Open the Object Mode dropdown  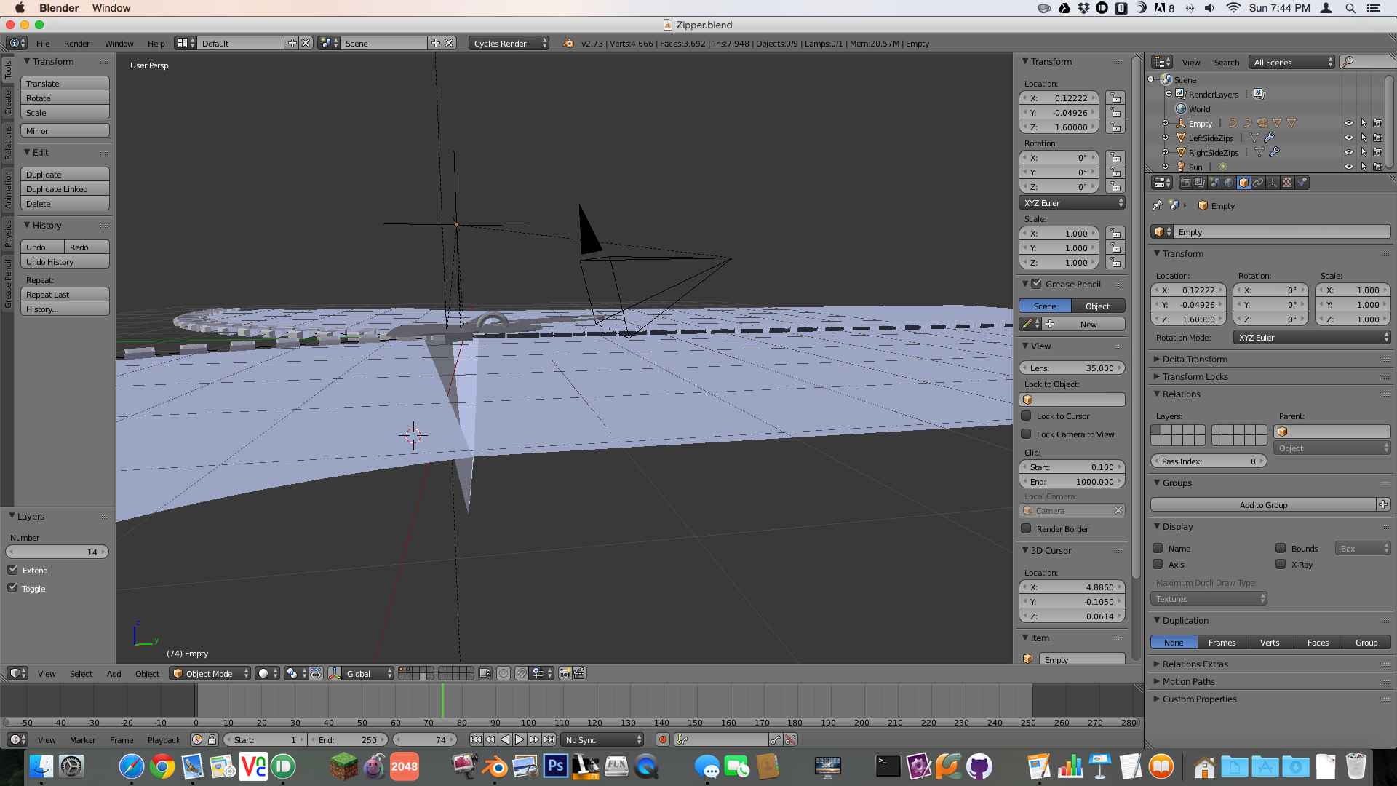[x=210, y=674]
